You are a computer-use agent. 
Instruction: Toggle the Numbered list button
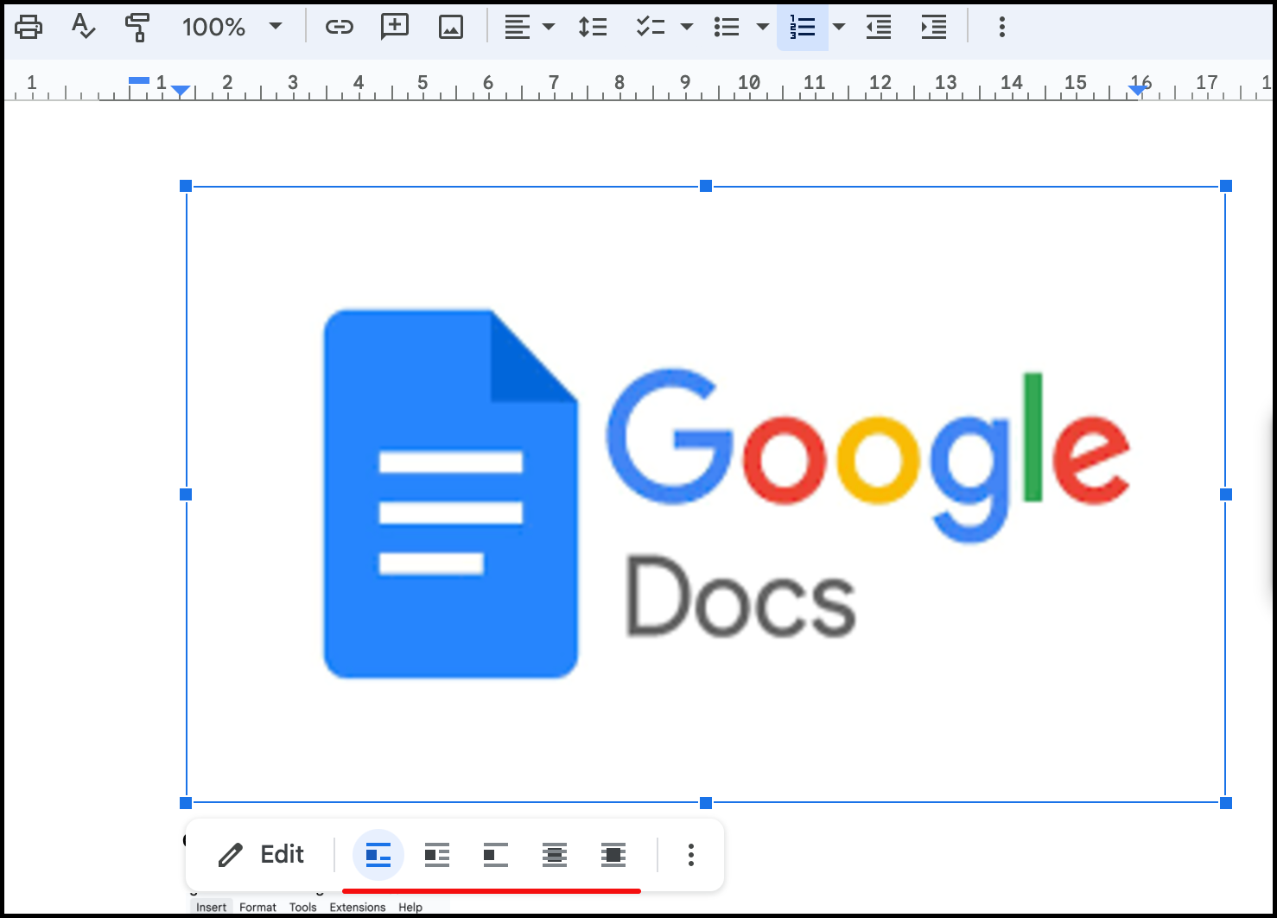[x=803, y=27]
